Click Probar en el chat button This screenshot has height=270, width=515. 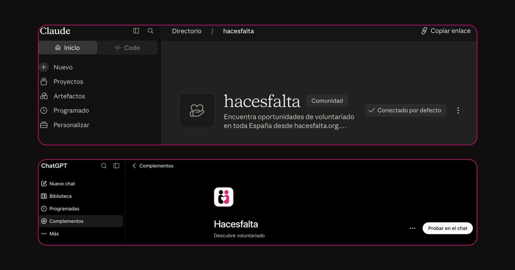448,228
